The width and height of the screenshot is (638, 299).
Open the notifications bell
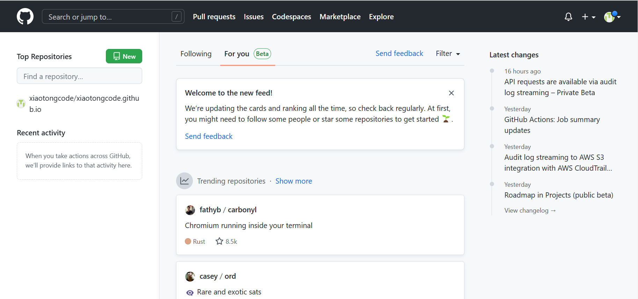568,17
